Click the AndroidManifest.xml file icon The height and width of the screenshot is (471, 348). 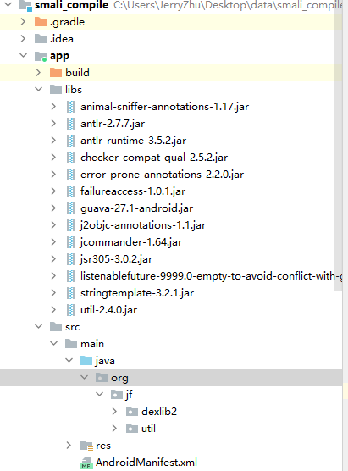(86, 463)
